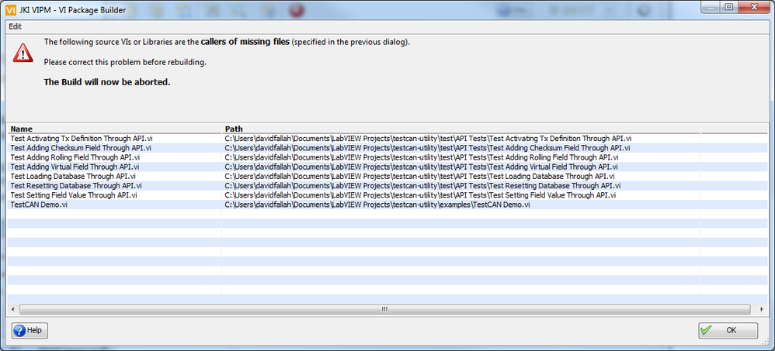This screenshot has height=351, width=775.
Task: Select 'Test Resetting Database Through API.vi' name
Action: coord(76,185)
